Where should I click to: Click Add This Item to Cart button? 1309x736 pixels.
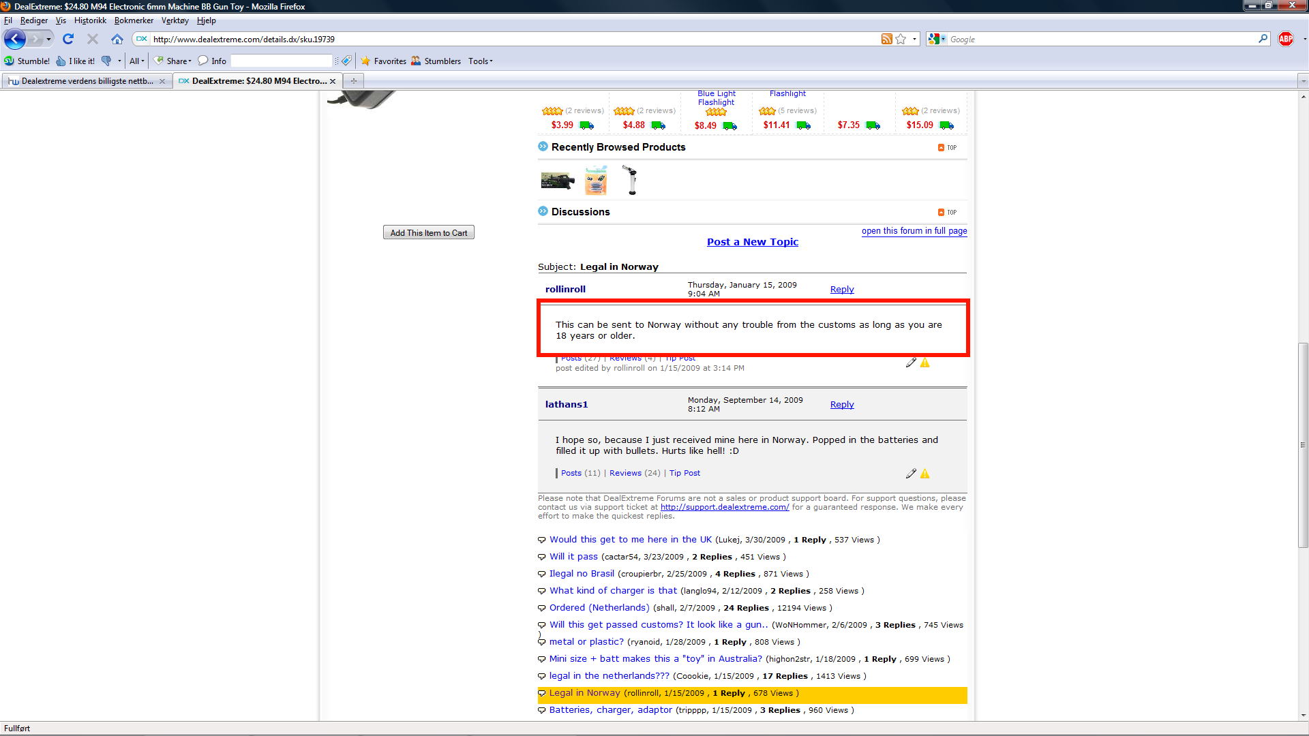coord(429,232)
